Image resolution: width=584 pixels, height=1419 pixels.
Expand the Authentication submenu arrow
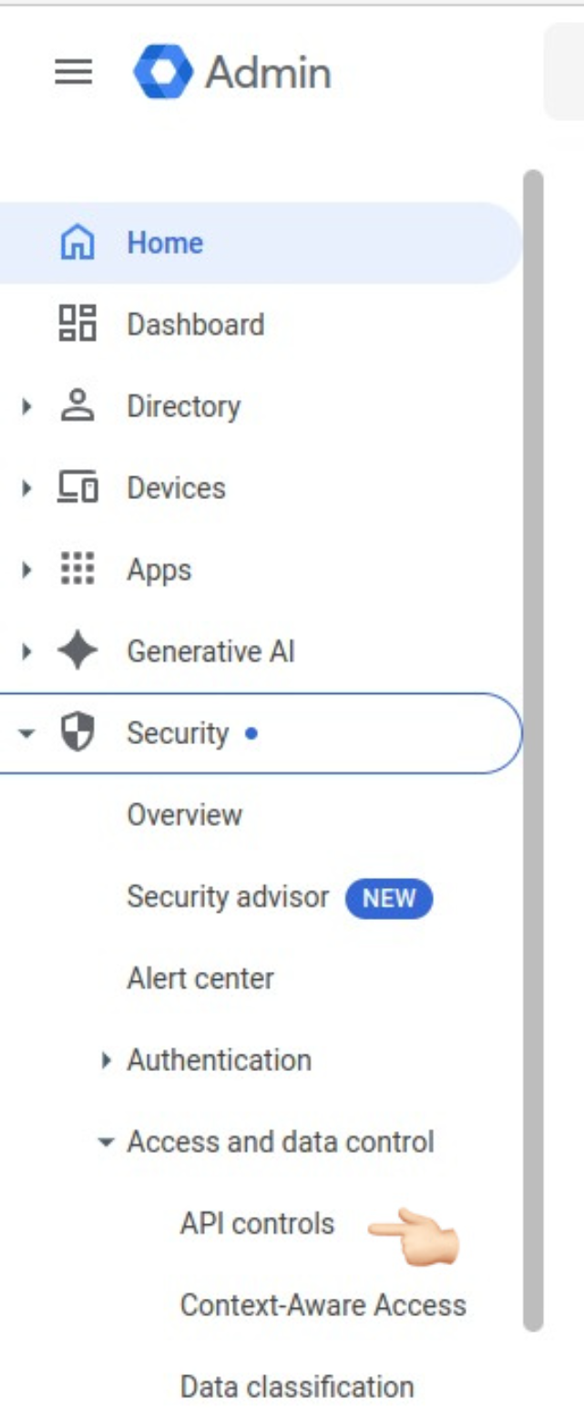coord(108,1060)
